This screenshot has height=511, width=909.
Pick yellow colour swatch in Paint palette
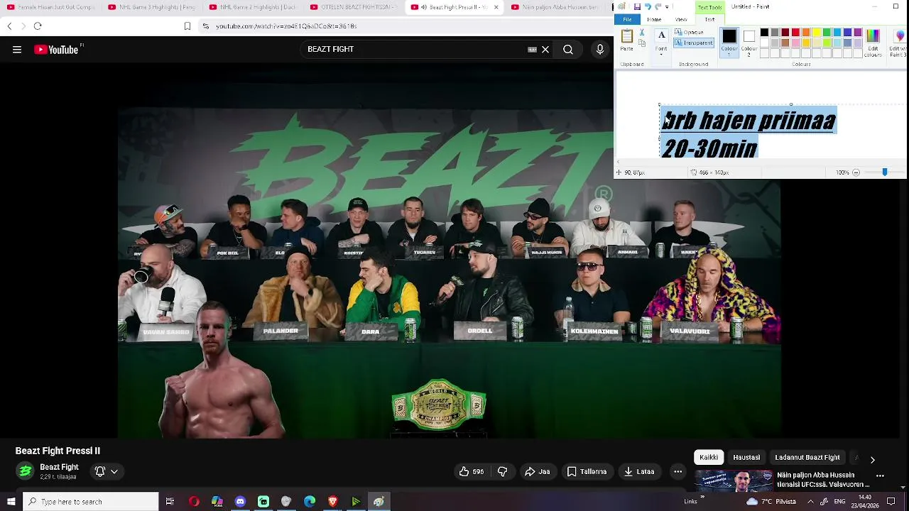pos(816,33)
